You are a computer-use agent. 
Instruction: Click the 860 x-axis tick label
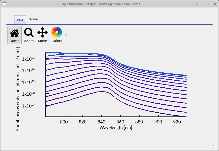(120, 122)
